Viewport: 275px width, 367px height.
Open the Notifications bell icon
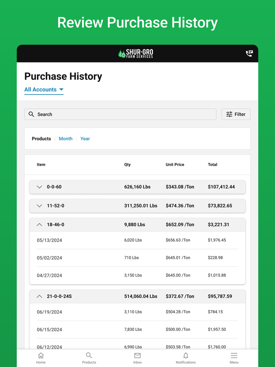185,356
